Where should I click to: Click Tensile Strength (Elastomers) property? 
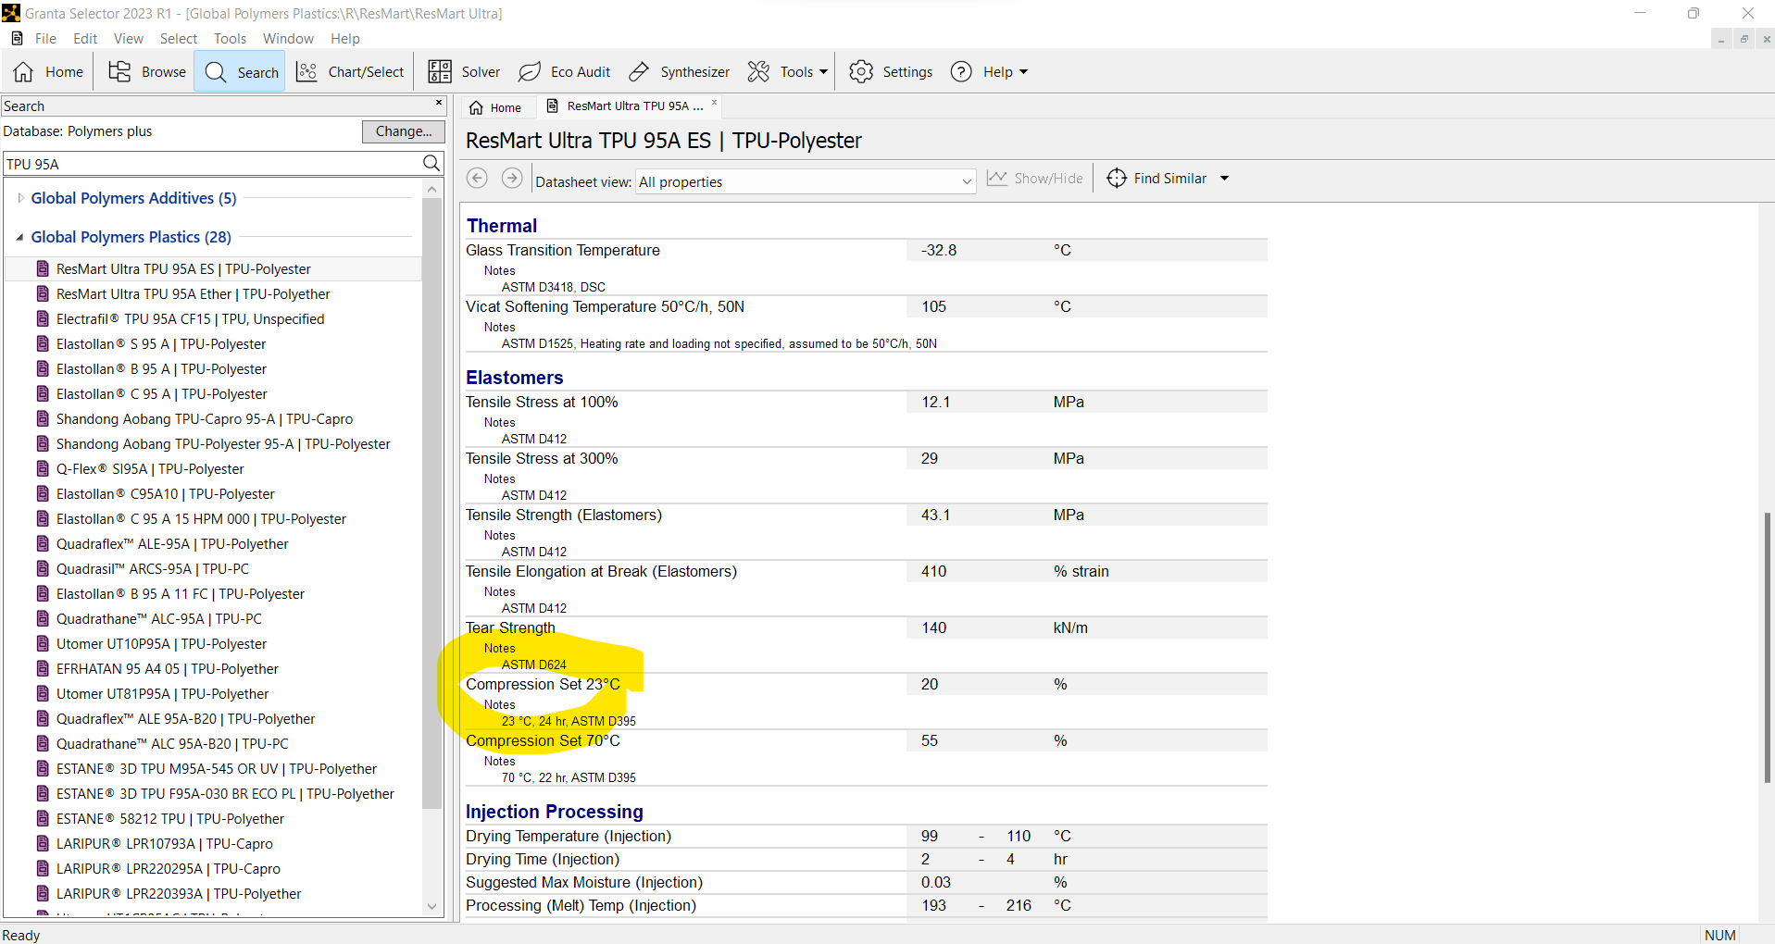[x=564, y=515]
